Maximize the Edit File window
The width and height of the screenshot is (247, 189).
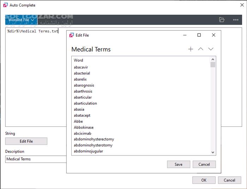pyautogui.click(x=199, y=35)
